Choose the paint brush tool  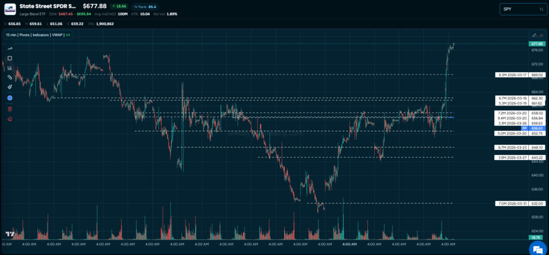point(10,87)
